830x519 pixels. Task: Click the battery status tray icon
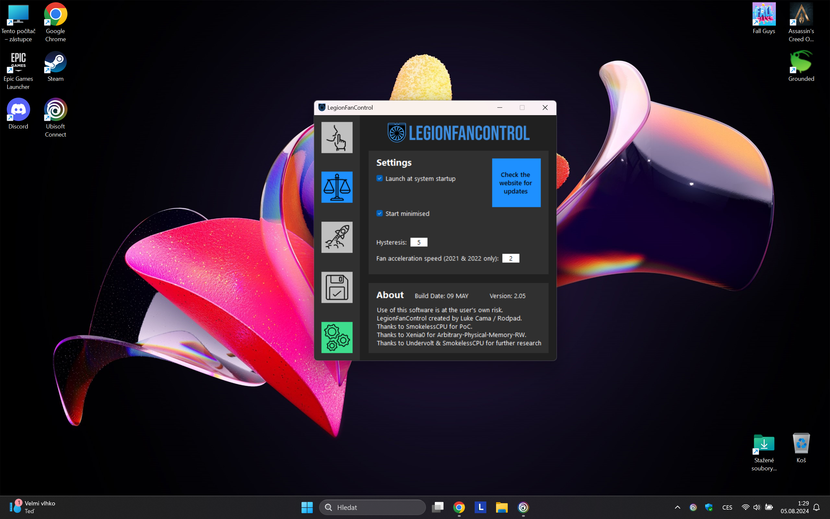[769, 507]
